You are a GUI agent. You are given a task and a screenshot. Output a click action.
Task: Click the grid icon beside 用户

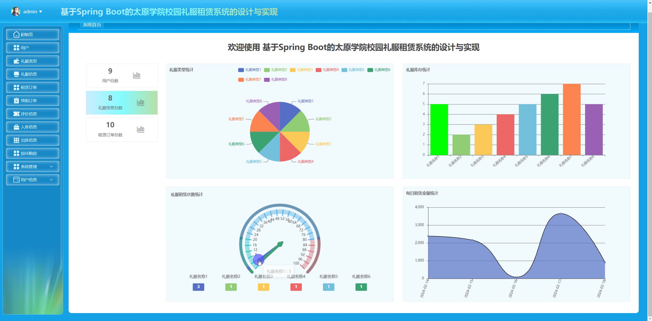16,48
